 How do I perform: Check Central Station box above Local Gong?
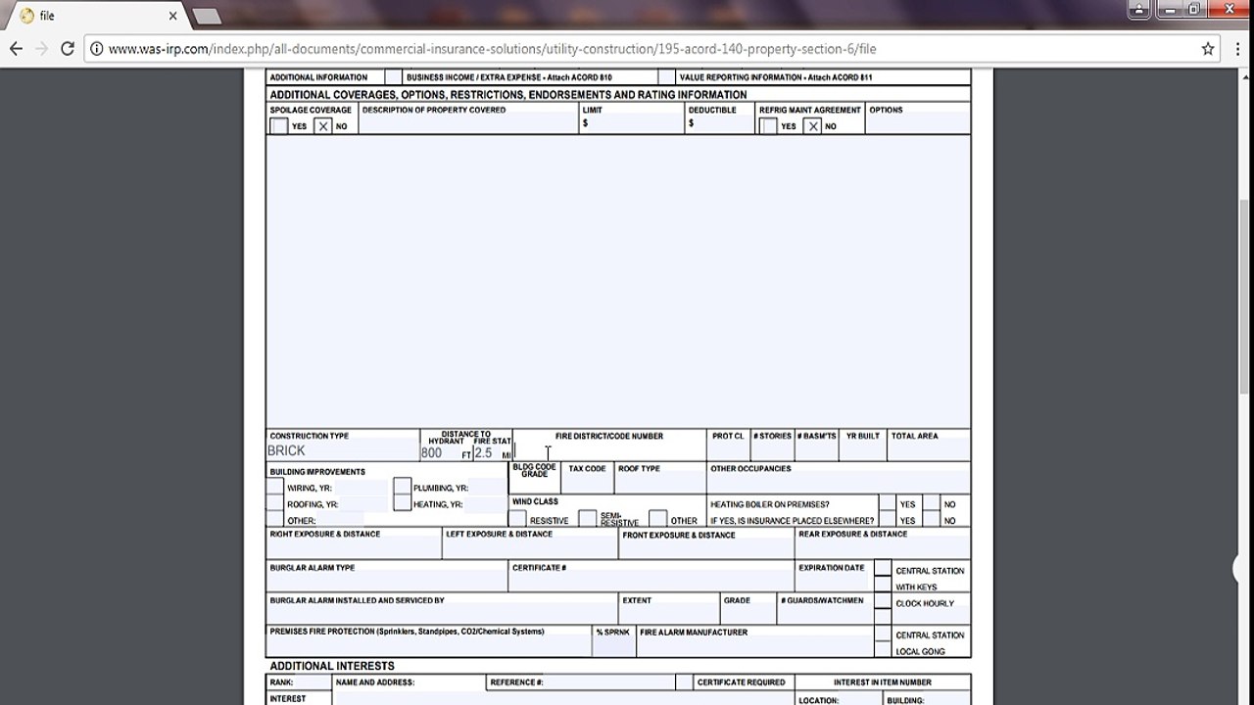(x=883, y=634)
